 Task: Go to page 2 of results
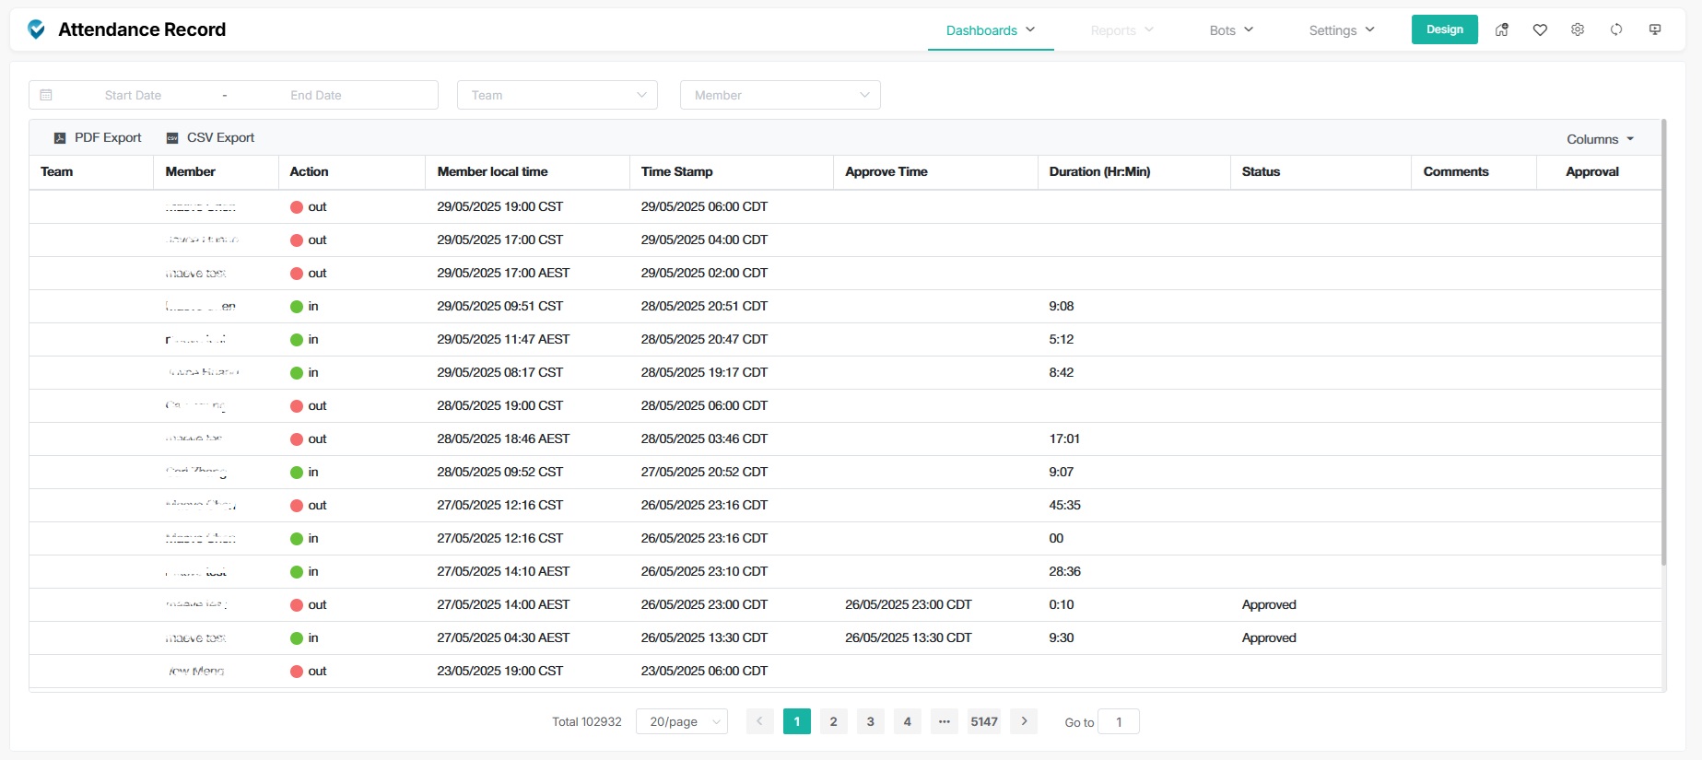833,721
